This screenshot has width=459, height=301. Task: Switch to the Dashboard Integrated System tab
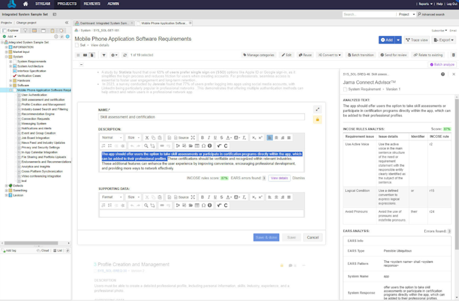(x=104, y=23)
